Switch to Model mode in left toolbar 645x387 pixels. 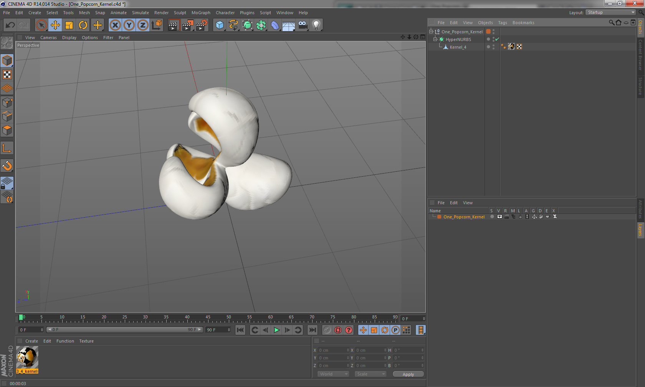pos(7,61)
